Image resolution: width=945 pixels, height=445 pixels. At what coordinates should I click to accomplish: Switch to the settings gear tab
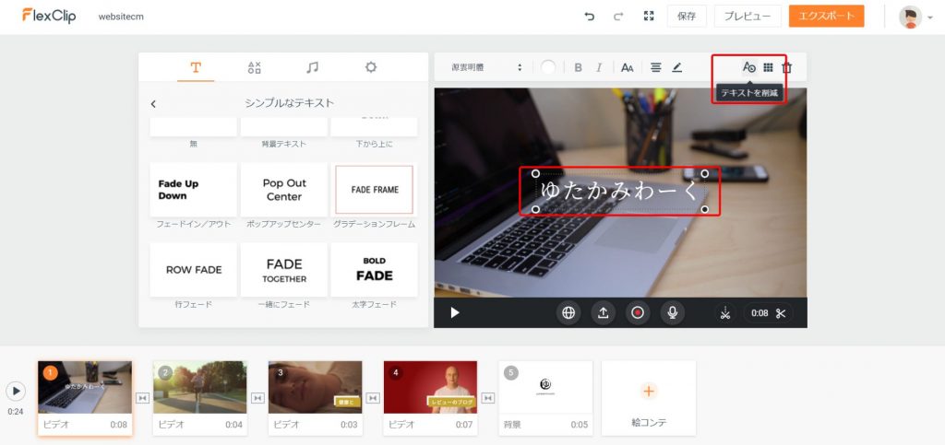tap(371, 67)
